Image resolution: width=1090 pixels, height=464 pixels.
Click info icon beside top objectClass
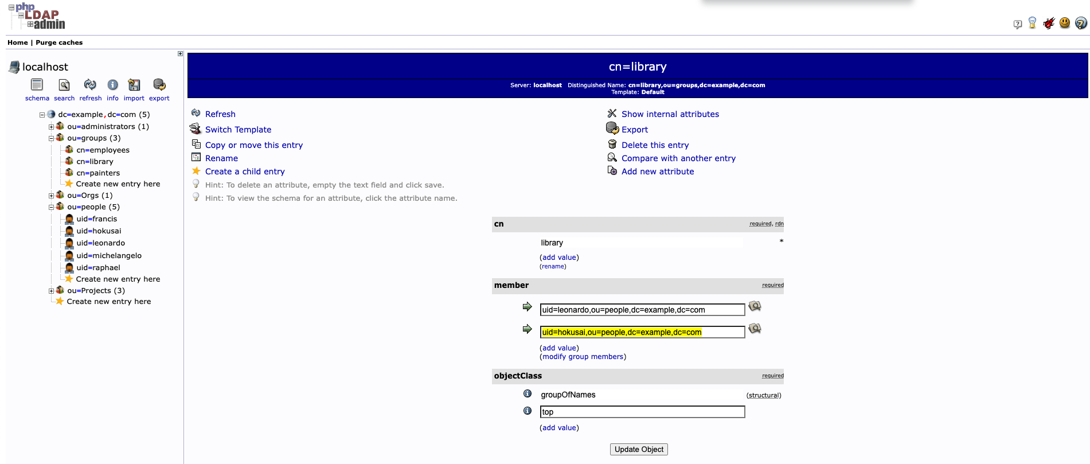pos(528,411)
